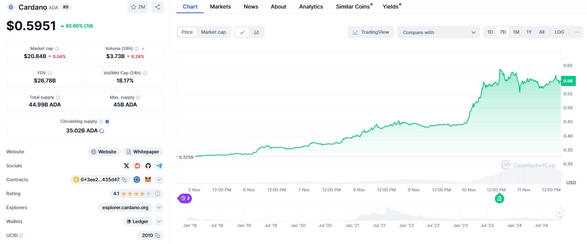Show Max. supply info icon

click(138, 98)
